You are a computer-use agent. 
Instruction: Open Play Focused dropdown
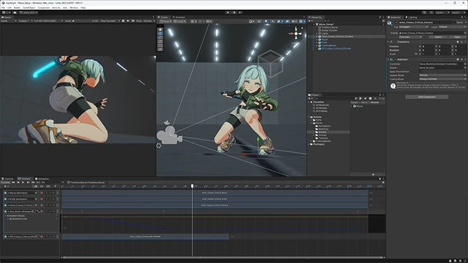point(110,21)
